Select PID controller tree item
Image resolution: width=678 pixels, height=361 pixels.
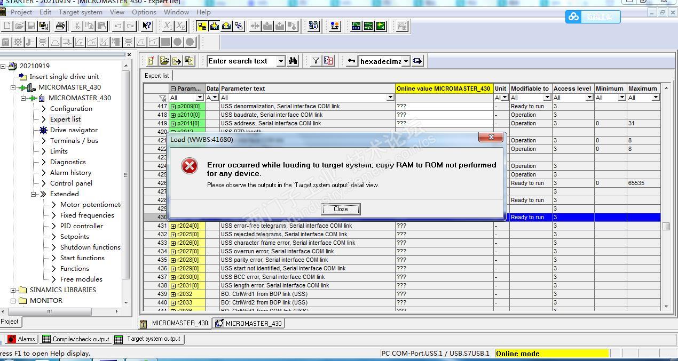click(x=82, y=226)
